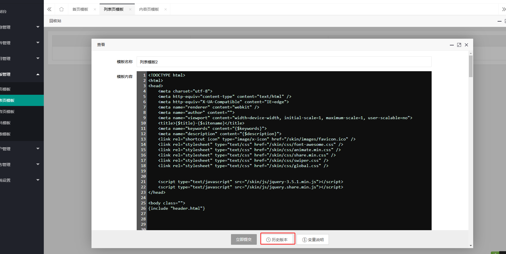The height and width of the screenshot is (254, 506).
Task: Switch to the 列表页模板 tab
Action: coord(114,9)
